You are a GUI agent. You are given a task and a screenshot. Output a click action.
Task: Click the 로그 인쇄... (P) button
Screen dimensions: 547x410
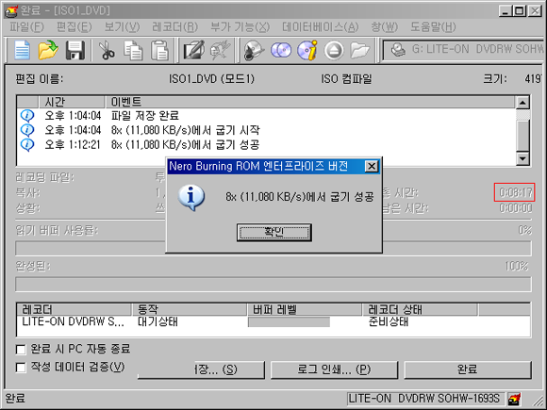[x=334, y=369]
